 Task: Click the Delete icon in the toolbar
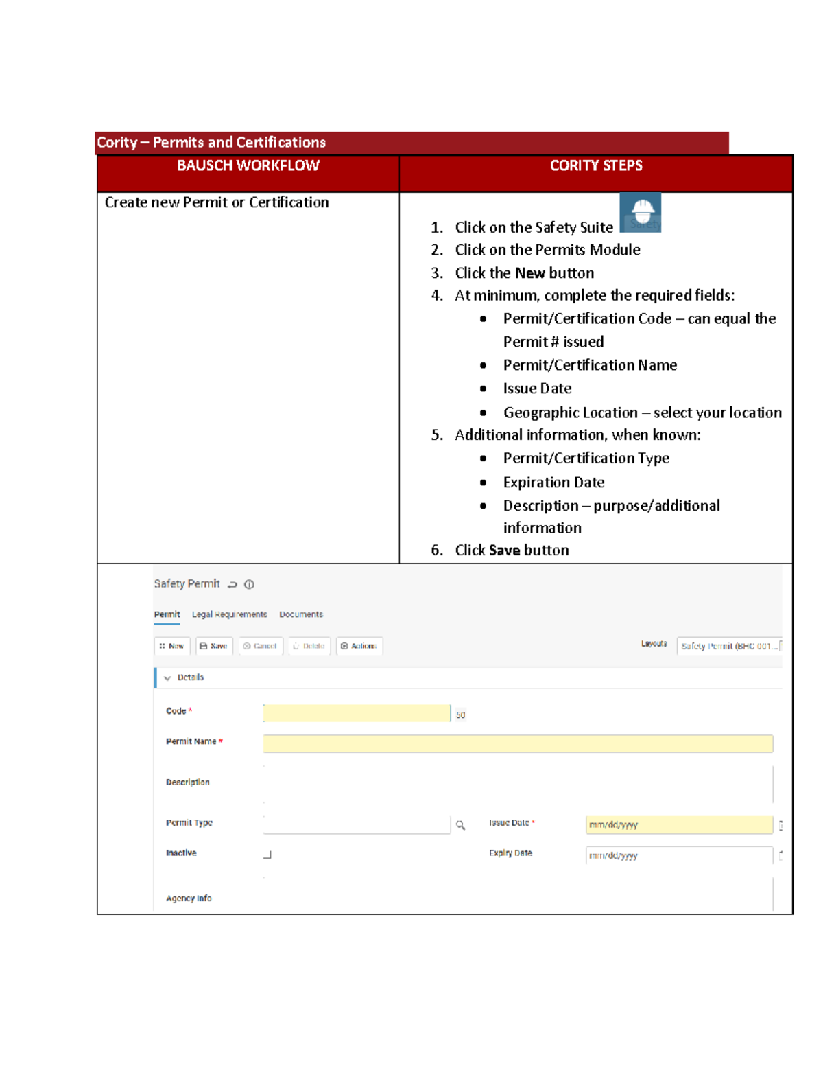pos(308,646)
